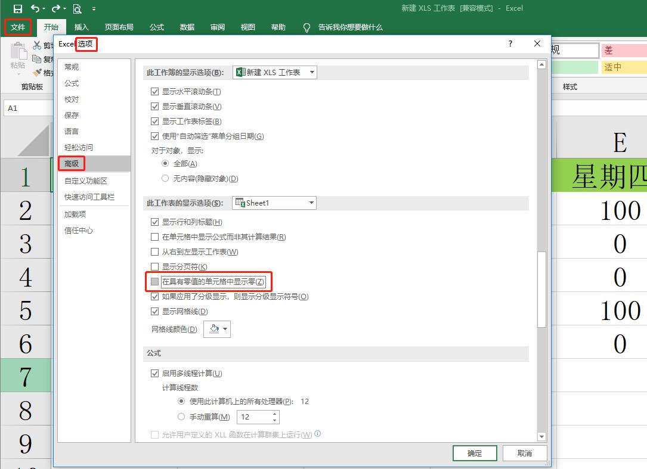The width and height of the screenshot is (647, 469).
Task: Click the 取消 button
Action: point(525,453)
